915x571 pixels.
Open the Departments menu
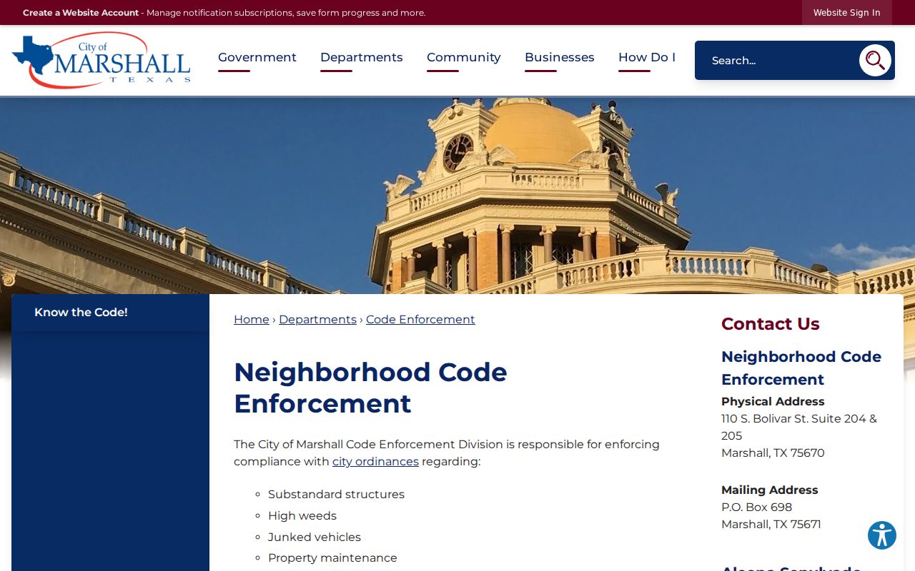click(362, 57)
